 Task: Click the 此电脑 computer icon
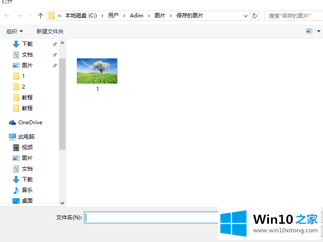coord(13,137)
